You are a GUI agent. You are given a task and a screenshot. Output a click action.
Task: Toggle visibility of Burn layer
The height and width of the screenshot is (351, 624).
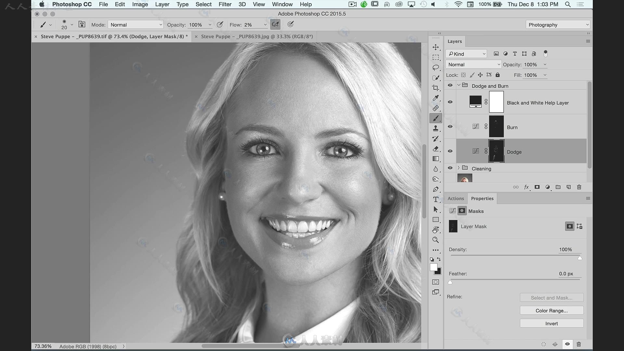click(x=450, y=126)
